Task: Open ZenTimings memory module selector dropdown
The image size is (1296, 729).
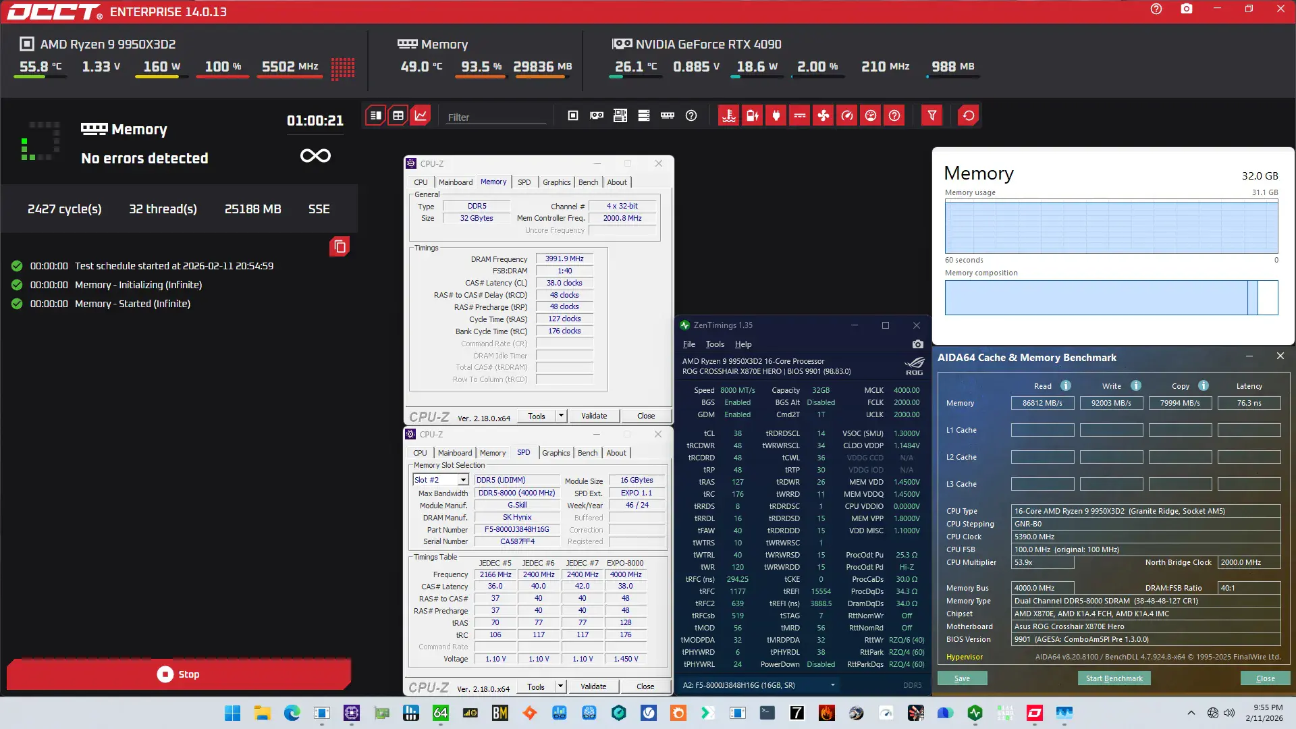Action: [832, 685]
